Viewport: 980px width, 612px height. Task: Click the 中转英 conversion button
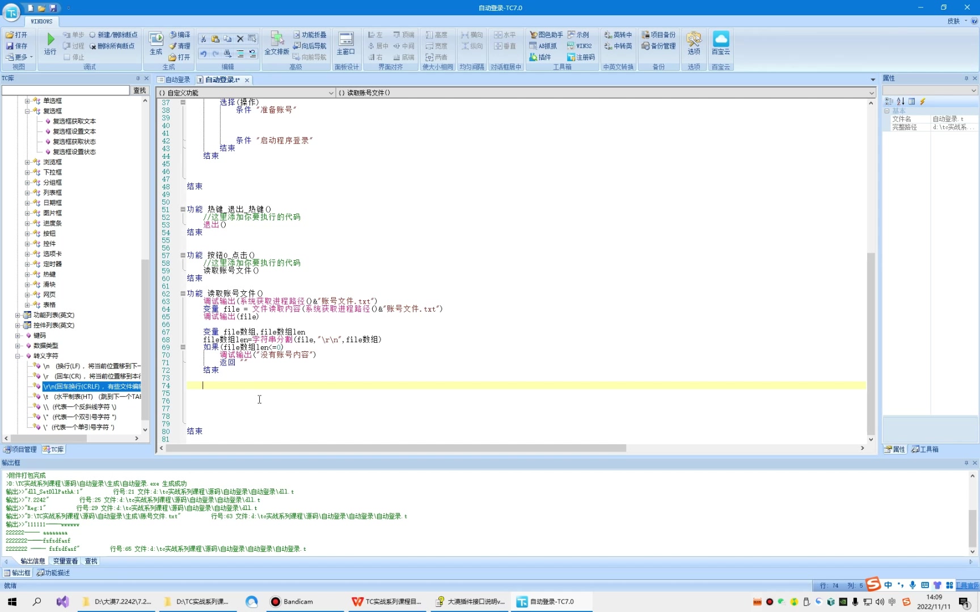[x=618, y=46]
